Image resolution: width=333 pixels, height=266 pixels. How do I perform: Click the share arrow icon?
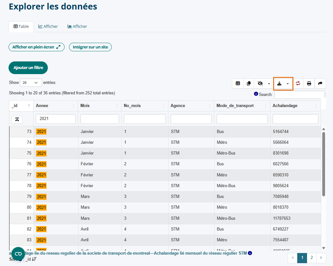point(320,84)
